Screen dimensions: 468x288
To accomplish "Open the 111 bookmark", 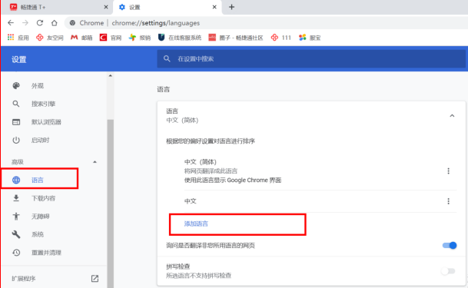I will point(280,38).
